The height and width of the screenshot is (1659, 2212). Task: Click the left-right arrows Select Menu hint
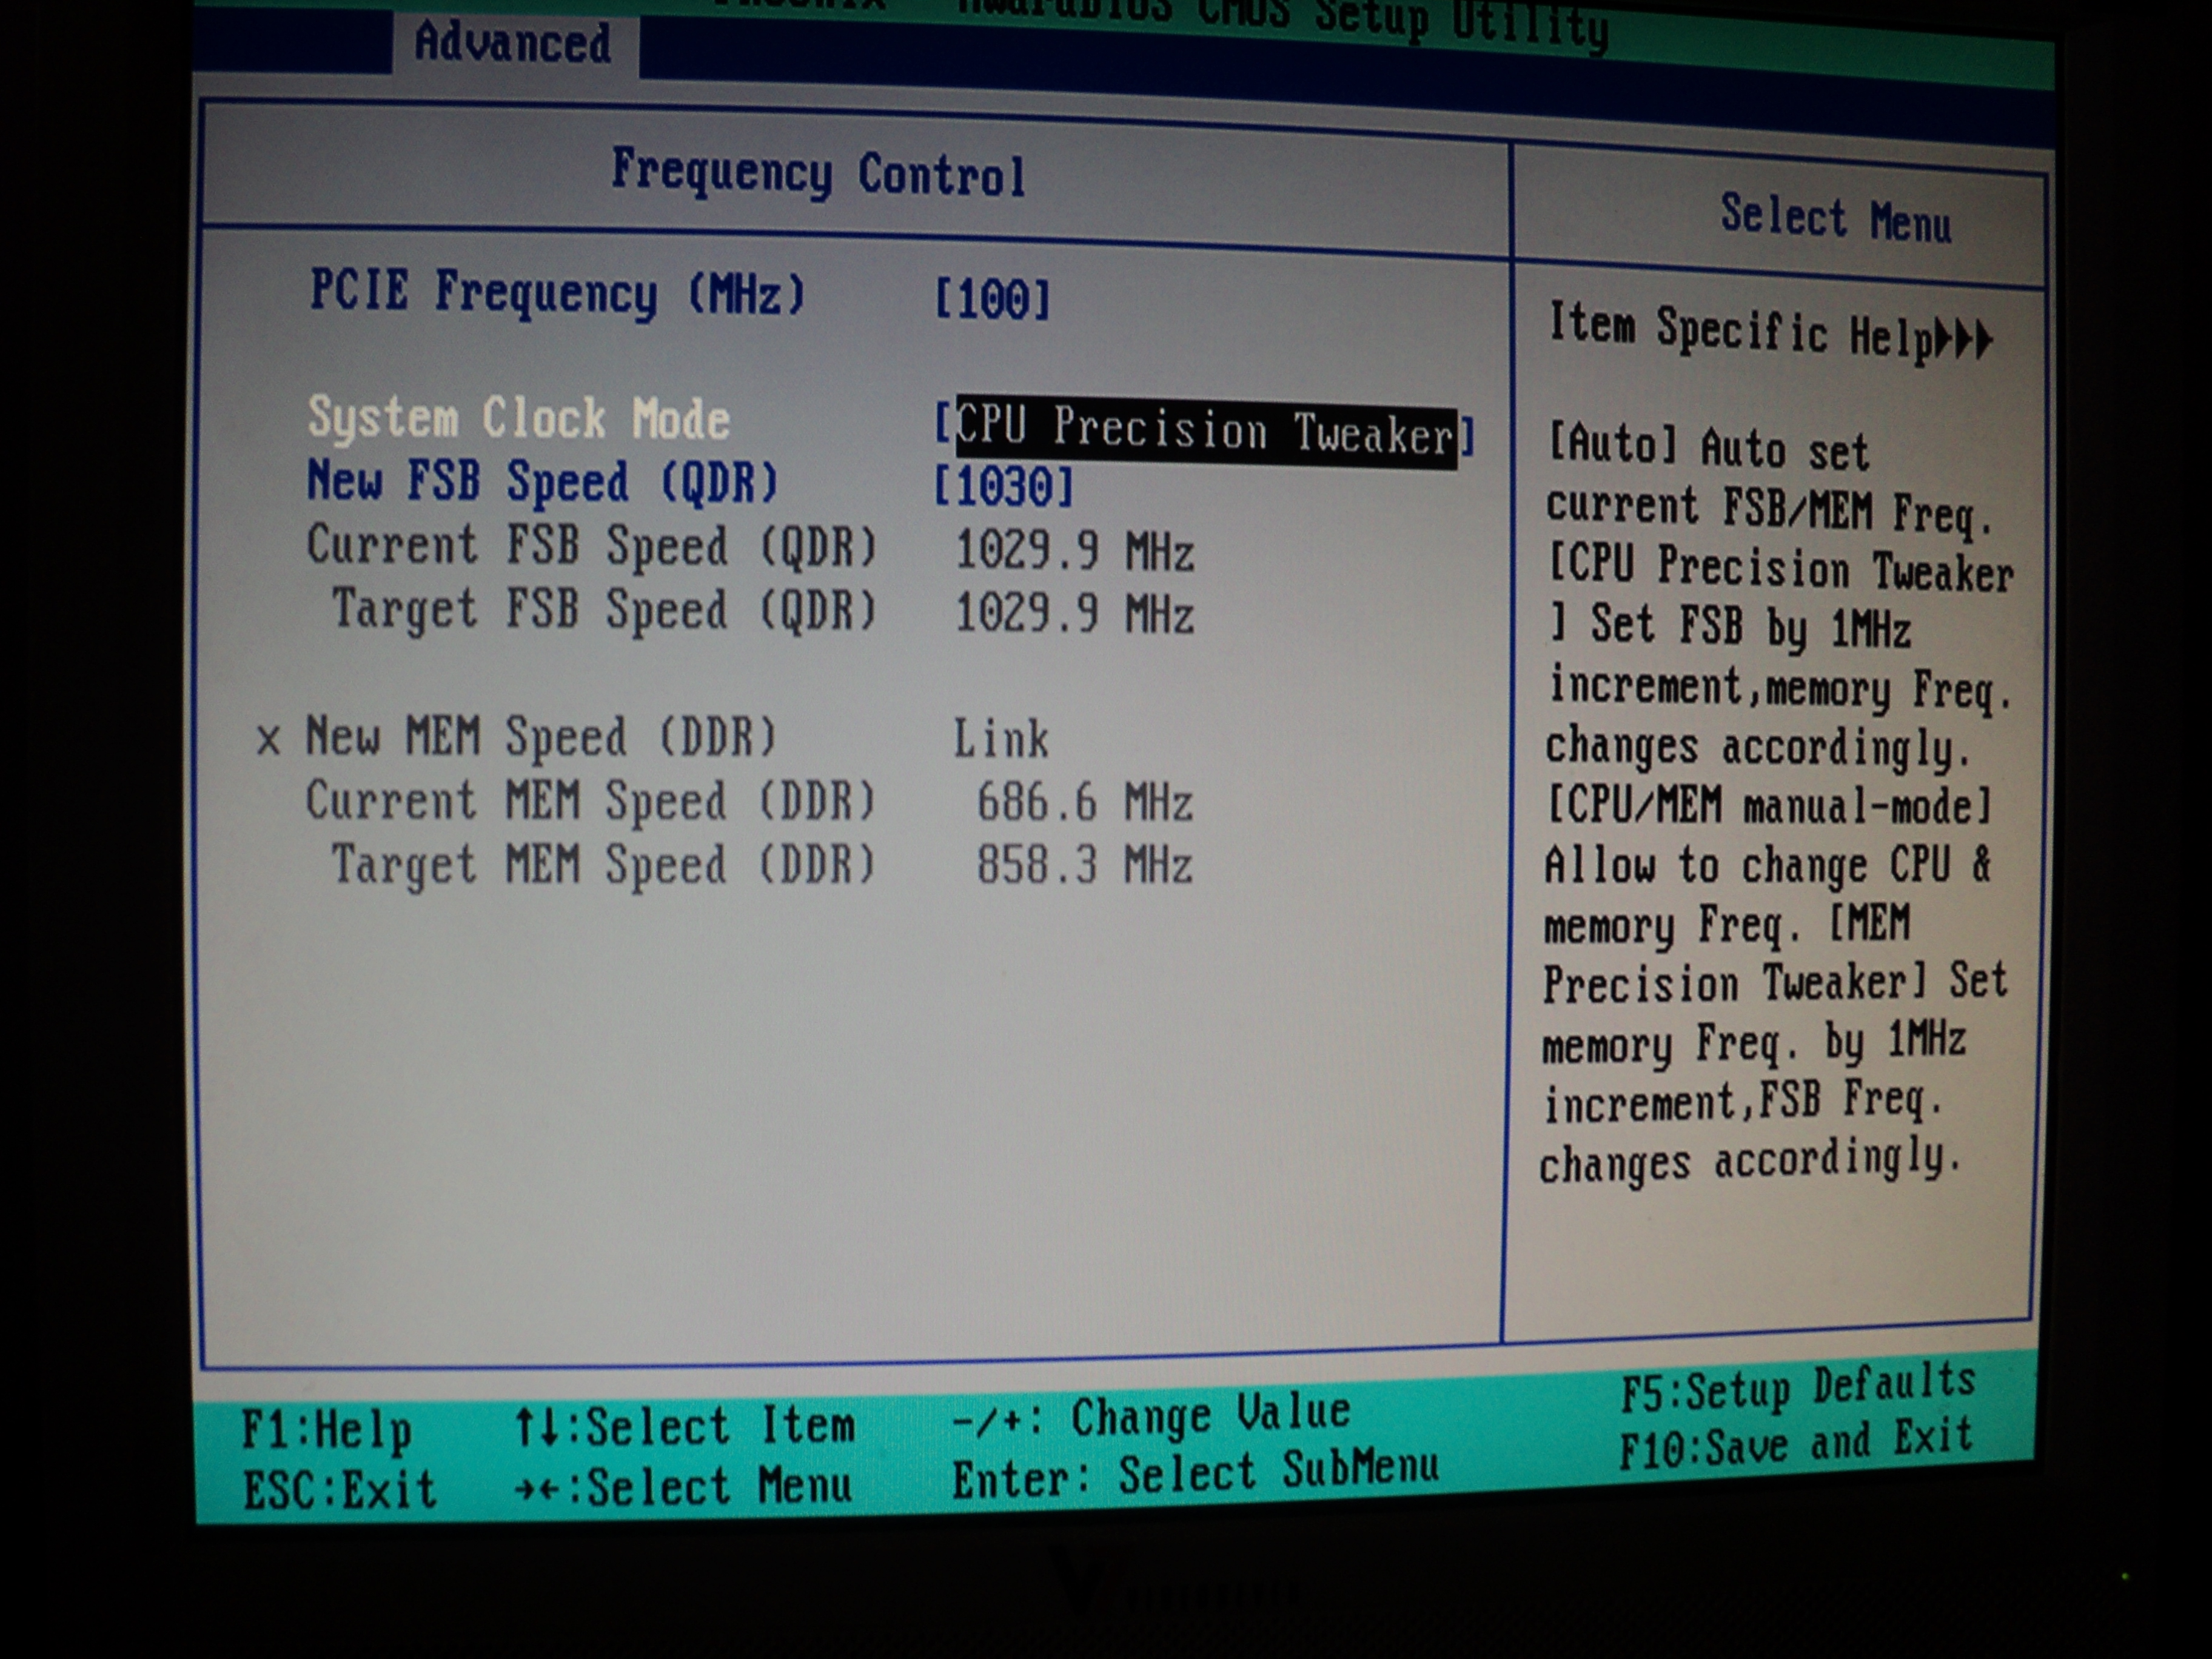[x=683, y=1487]
